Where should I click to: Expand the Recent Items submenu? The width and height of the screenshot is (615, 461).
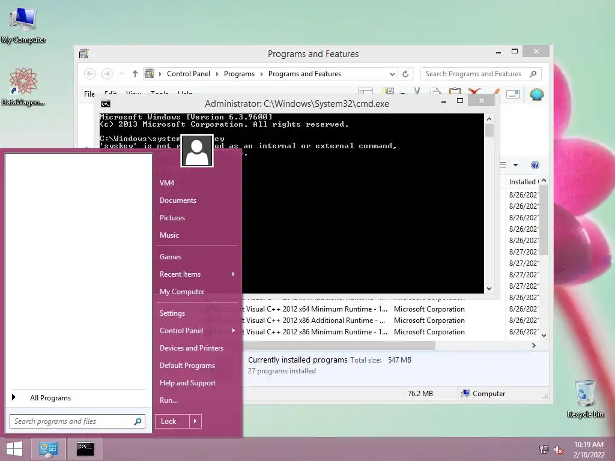pos(234,274)
